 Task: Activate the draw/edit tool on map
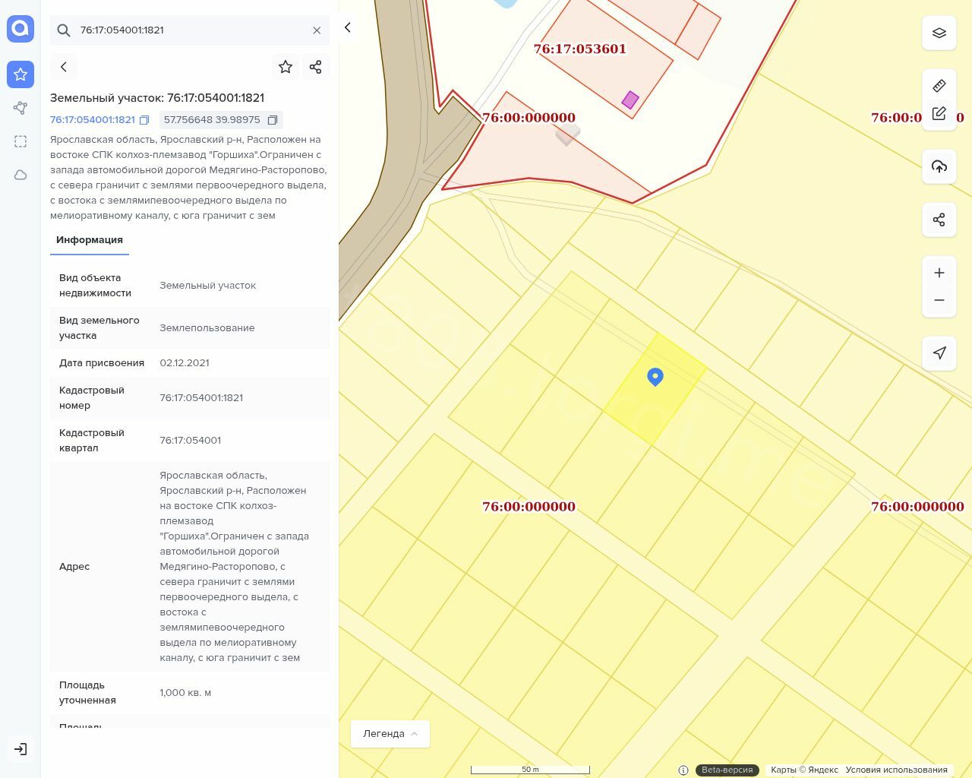pos(939,113)
